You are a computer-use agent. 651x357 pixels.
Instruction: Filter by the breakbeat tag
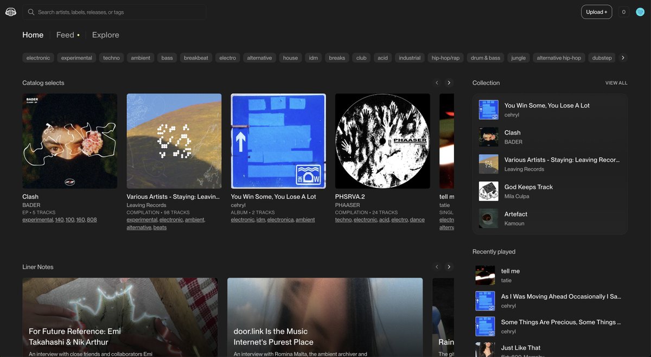coord(196,58)
